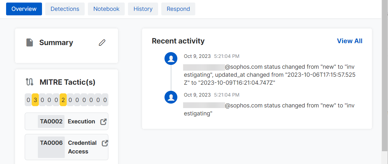Select the highlighted tactic counter showing 2
388x164 pixels.
pyautogui.click(x=63, y=100)
